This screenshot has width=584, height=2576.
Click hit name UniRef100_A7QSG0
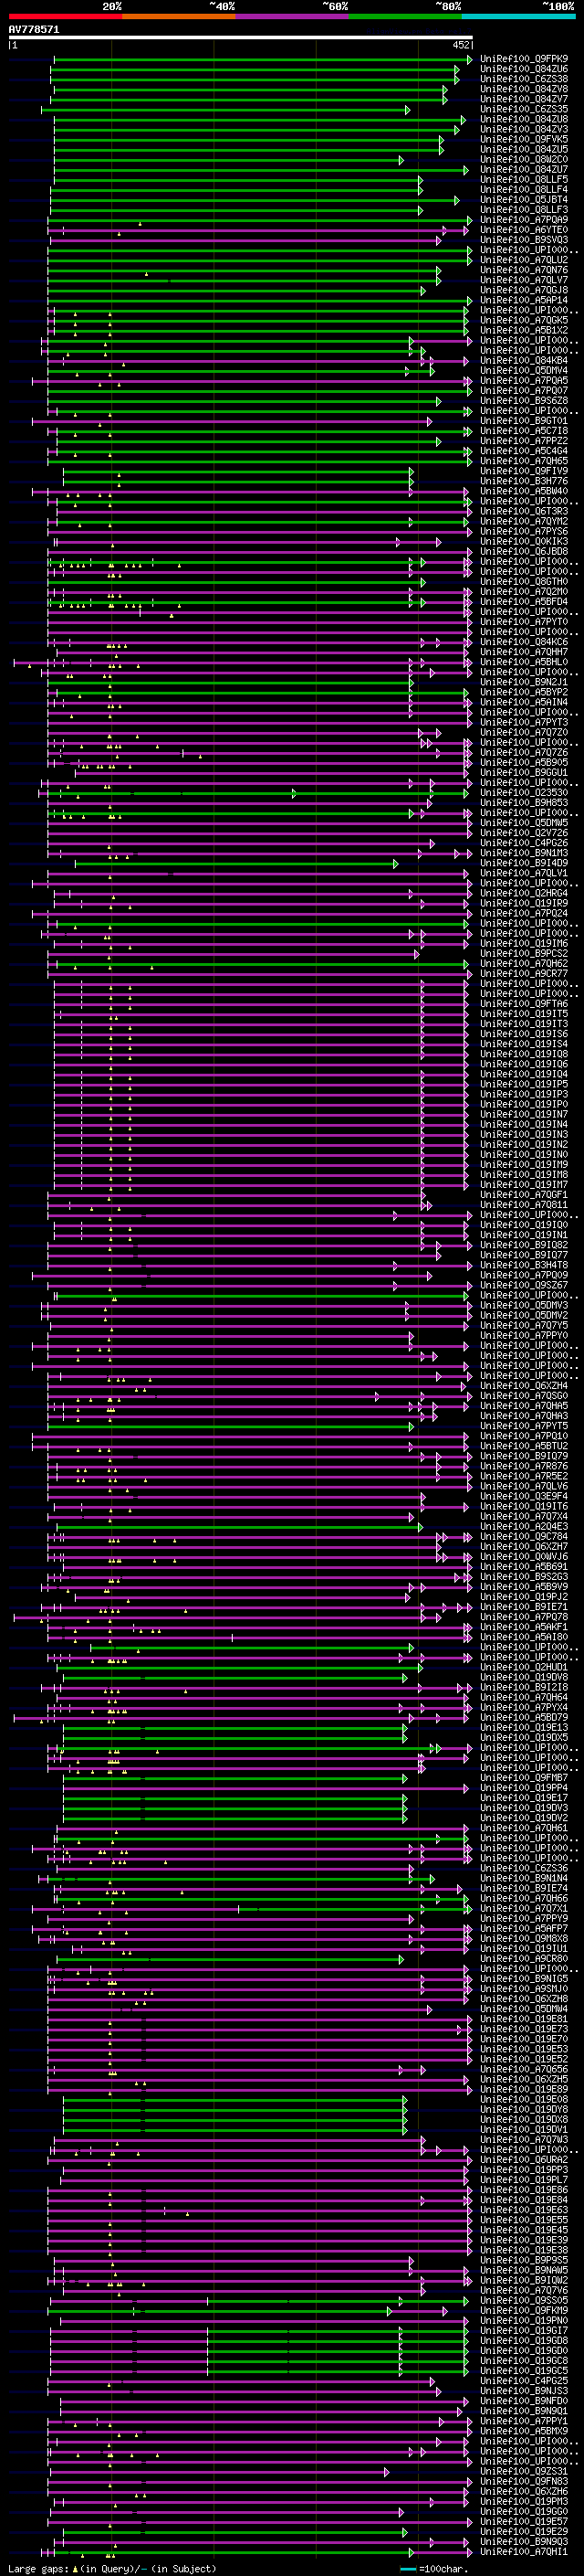(x=524, y=1396)
